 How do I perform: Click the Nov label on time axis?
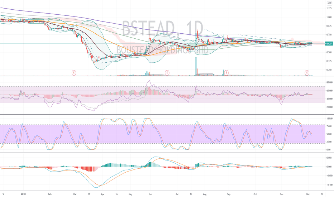pos(282,194)
